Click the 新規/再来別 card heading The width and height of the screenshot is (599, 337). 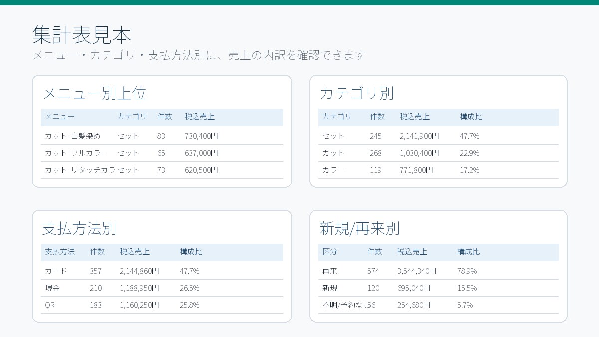pyautogui.click(x=359, y=228)
